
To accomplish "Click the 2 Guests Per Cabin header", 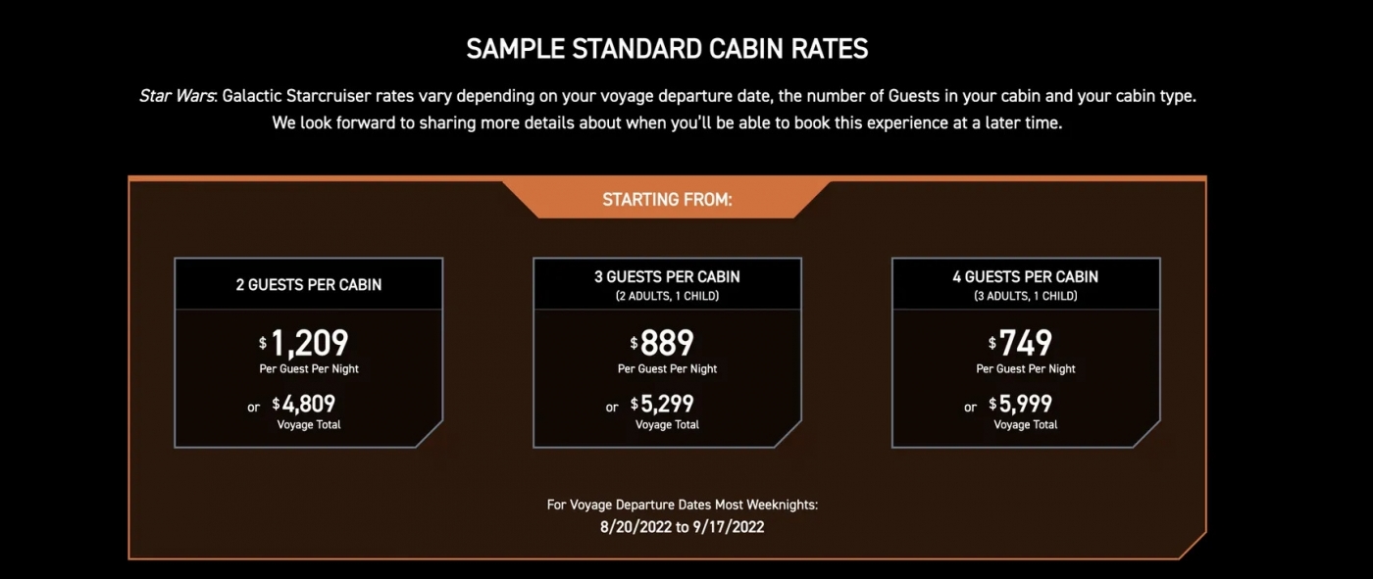I will tap(309, 285).
